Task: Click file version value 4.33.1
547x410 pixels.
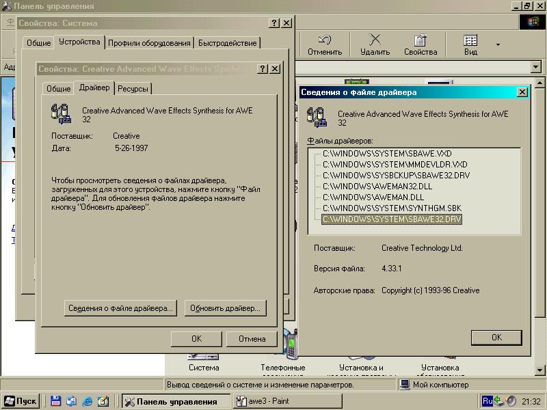Action: coord(391,269)
